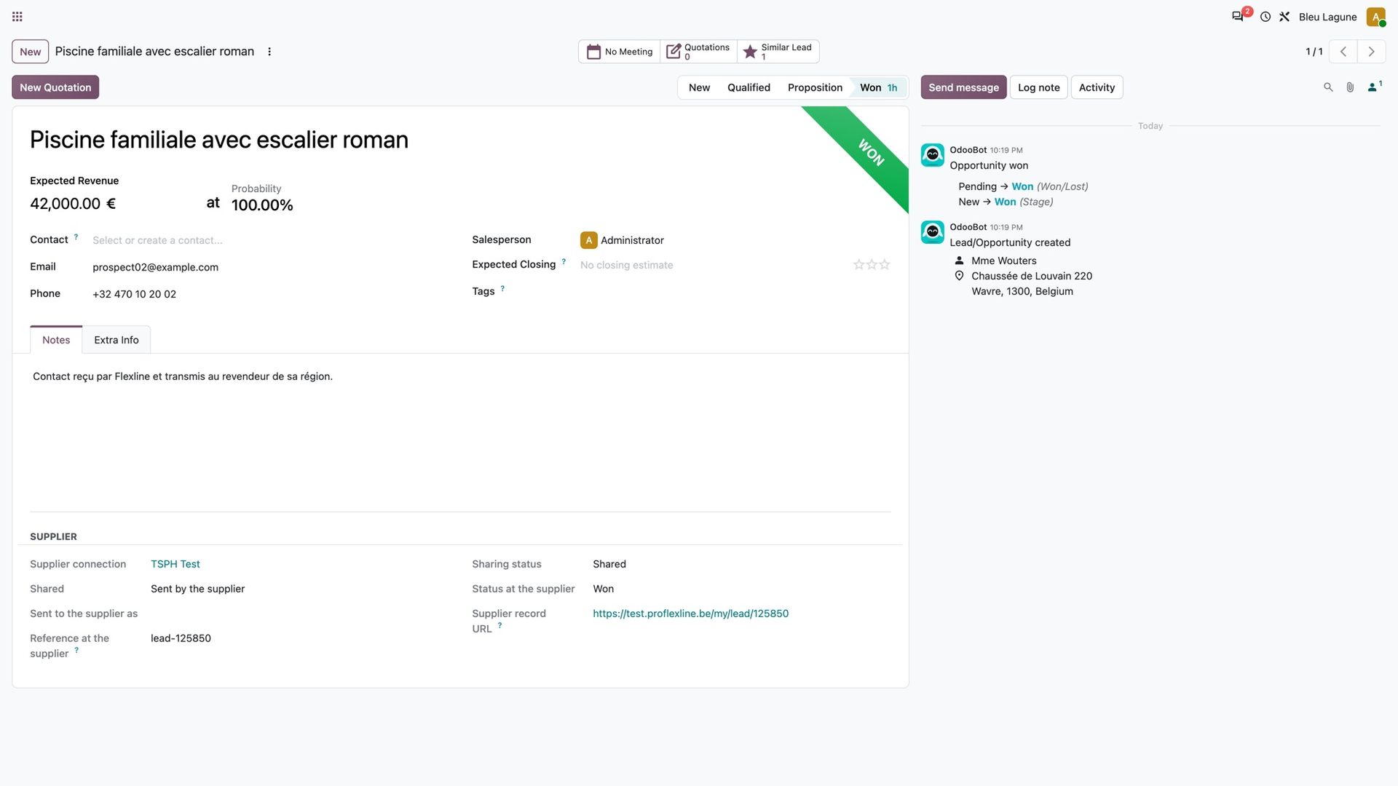1398x786 pixels.
Task: Open the main apps grid menu
Action: tap(17, 17)
